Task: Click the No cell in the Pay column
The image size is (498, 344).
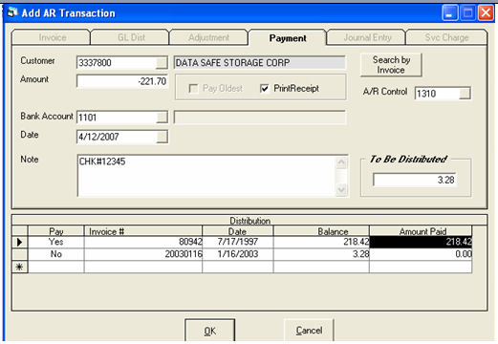Action: click(x=56, y=254)
